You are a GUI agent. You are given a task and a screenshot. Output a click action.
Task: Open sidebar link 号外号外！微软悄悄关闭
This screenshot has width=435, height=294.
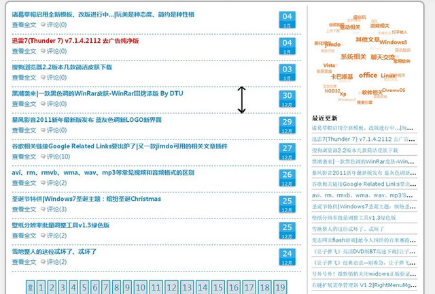point(363,274)
